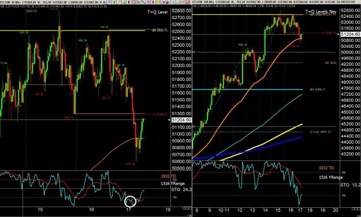
Task: Click the current price tag 51204.60 on left chart
Action: coord(181,120)
